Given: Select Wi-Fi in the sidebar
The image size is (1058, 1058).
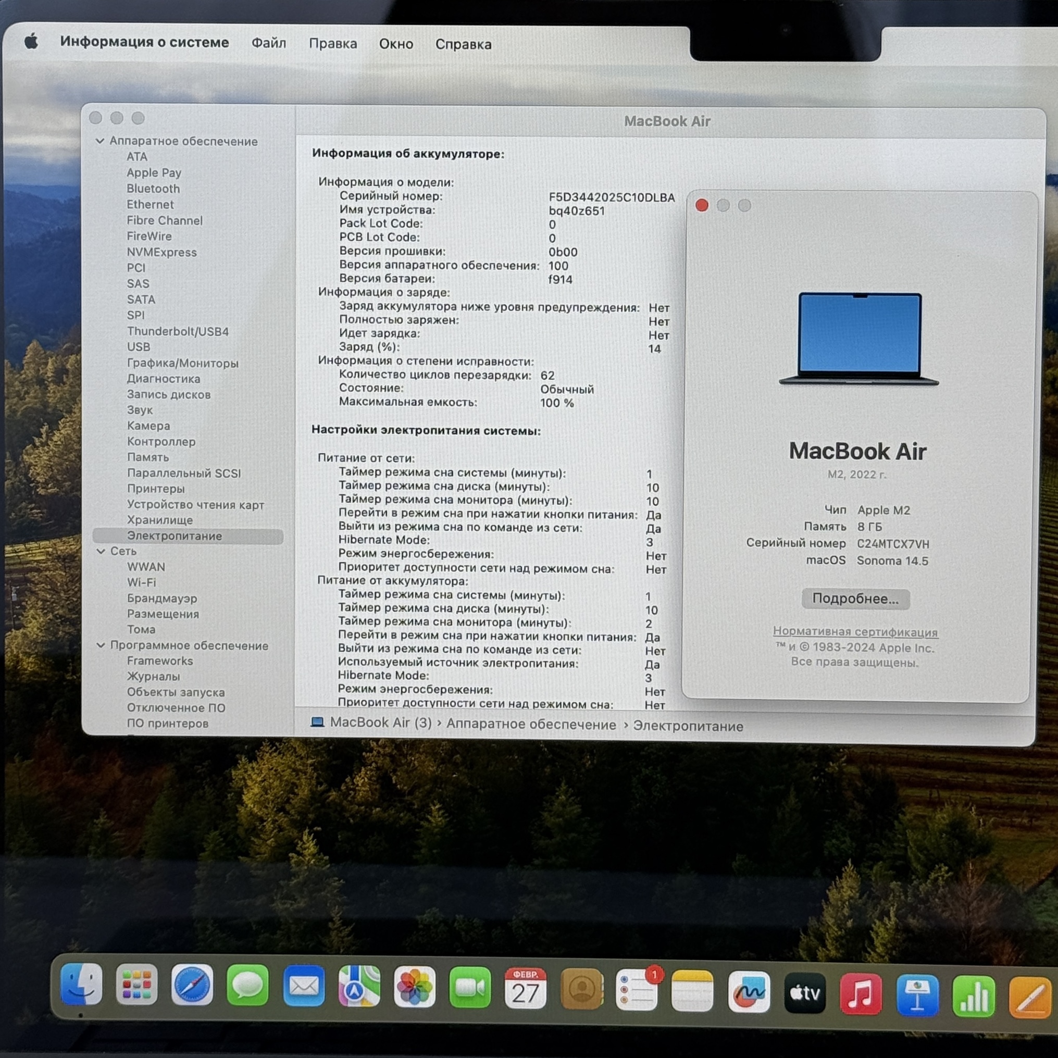Looking at the screenshot, I should [142, 582].
